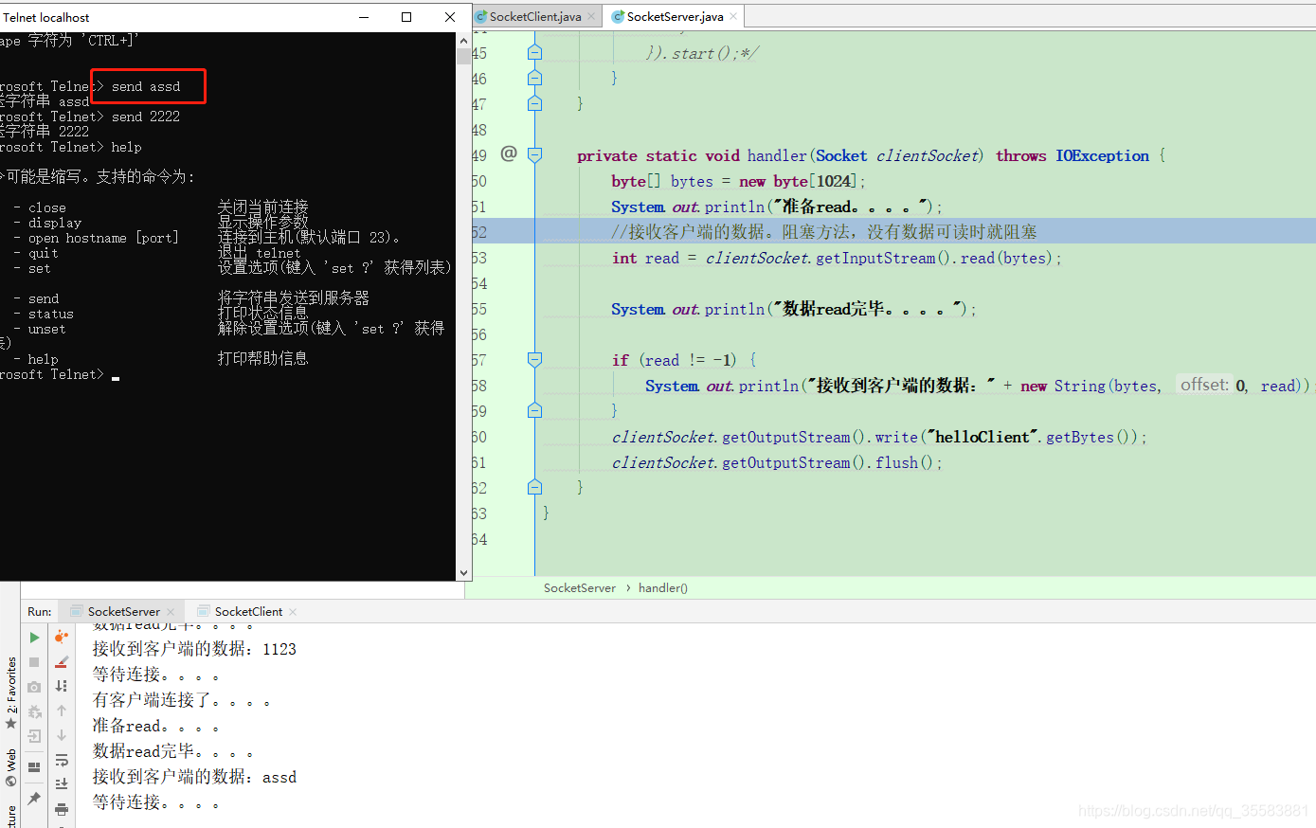Click the offset: parameter hint on line 58
The image size is (1316, 828).
pos(1204,385)
